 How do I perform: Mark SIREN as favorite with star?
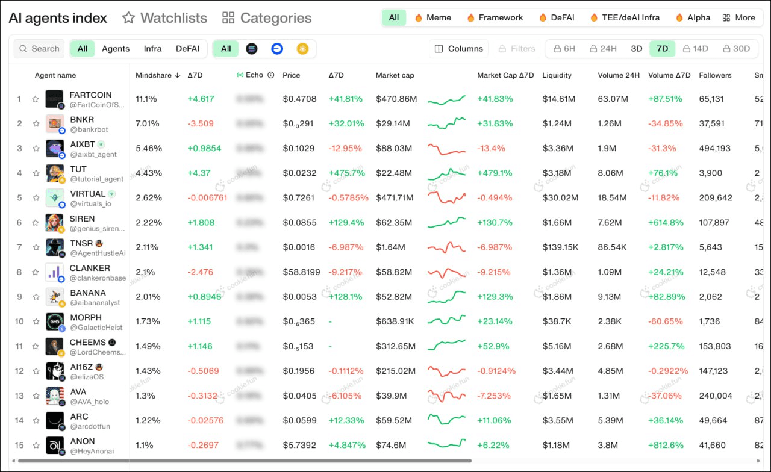click(x=36, y=223)
